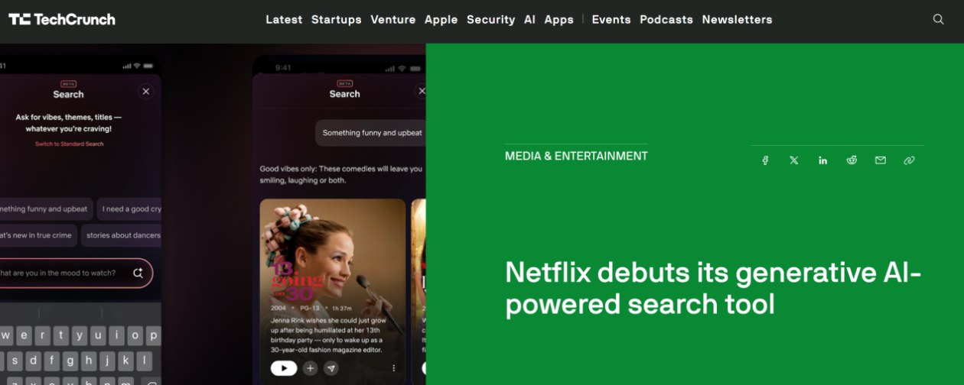Visit the Events page

click(x=611, y=20)
